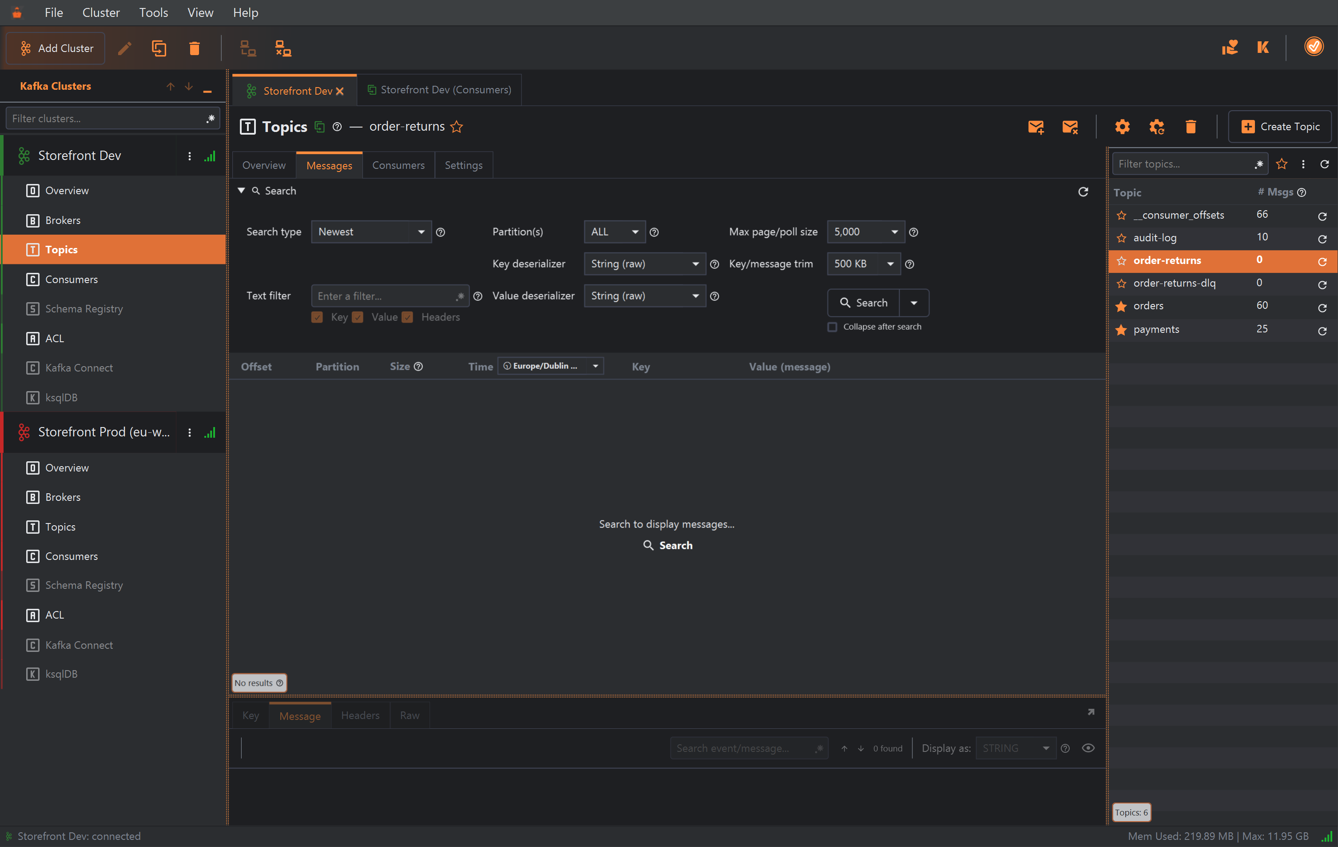The image size is (1338, 847).
Task: Open the Search type dropdown
Action: (371, 232)
